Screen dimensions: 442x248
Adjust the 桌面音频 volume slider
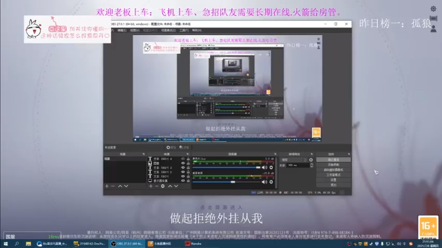coord(227,182)
